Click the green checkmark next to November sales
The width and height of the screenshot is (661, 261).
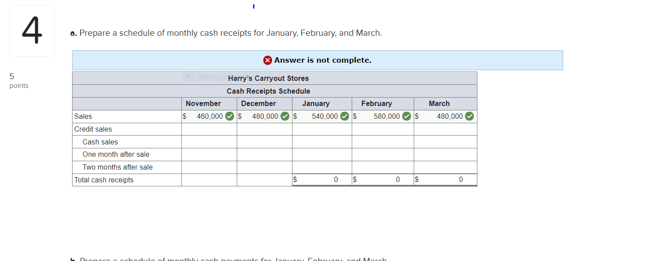point(230,117)
